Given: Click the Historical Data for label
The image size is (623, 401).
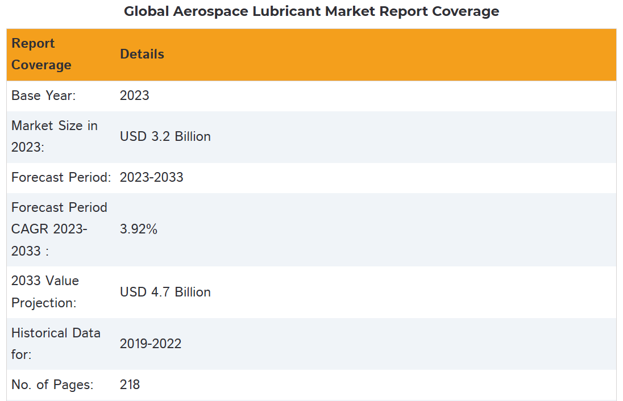Looking at the screenshot, I should (56, 344).
